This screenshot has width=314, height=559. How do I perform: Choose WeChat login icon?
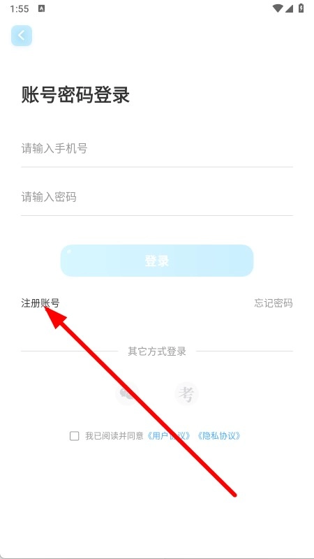point(127,394)
